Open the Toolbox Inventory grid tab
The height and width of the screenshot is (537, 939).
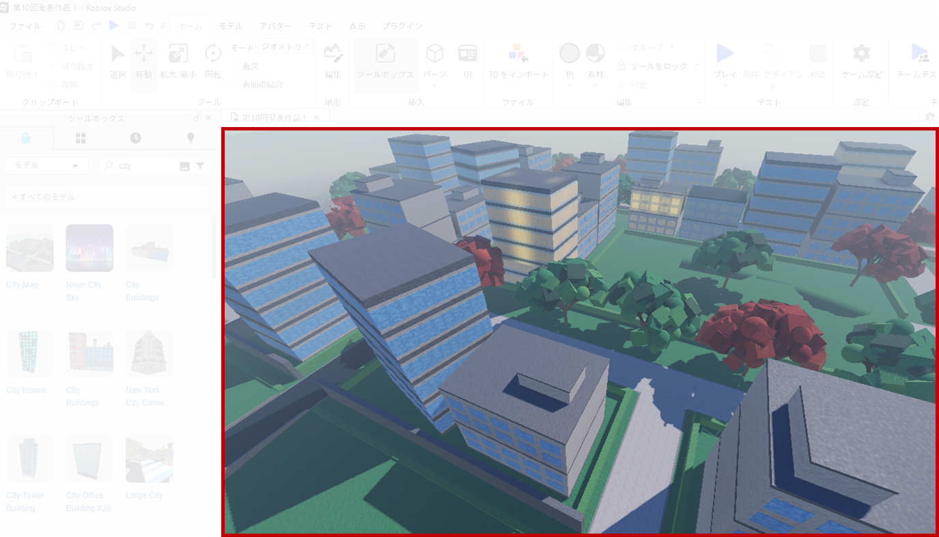(x=81, y=138)
